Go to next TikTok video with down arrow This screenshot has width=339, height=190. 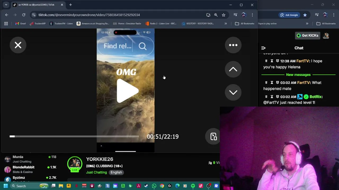pyautogui.click(x=233, y=92)
